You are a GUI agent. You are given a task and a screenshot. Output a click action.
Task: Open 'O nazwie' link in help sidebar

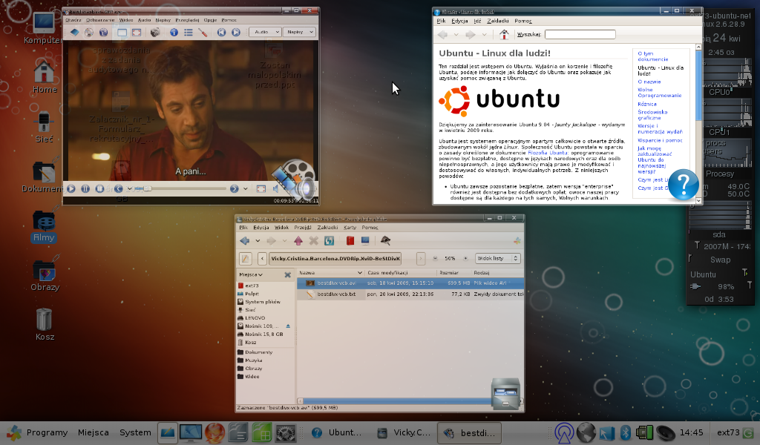coord(649,82)
